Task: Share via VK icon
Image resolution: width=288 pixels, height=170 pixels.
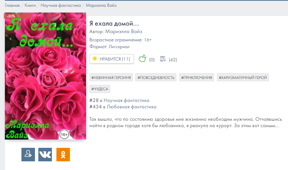Action: click(x=45, y=155)
